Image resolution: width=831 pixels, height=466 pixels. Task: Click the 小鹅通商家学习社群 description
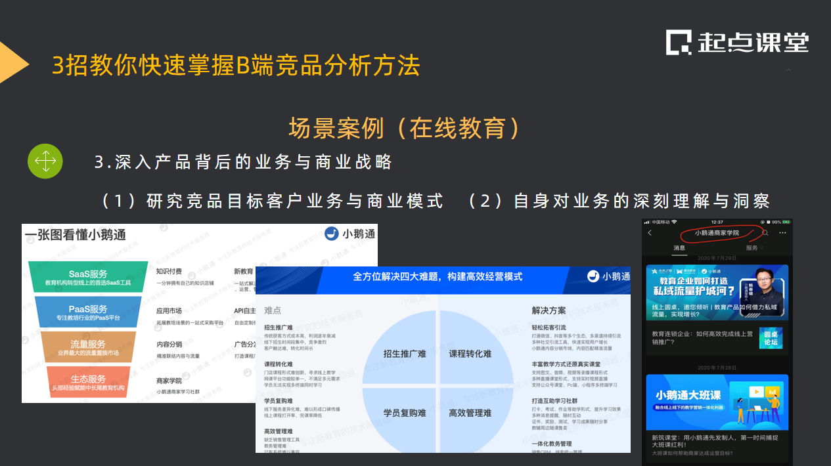[178, 391]
